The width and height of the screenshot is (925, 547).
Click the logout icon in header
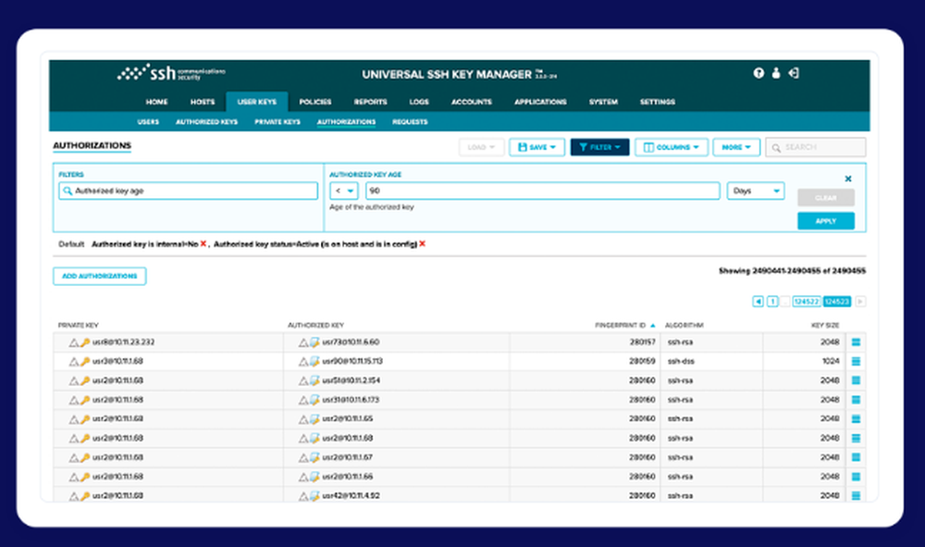click(794, 73)
